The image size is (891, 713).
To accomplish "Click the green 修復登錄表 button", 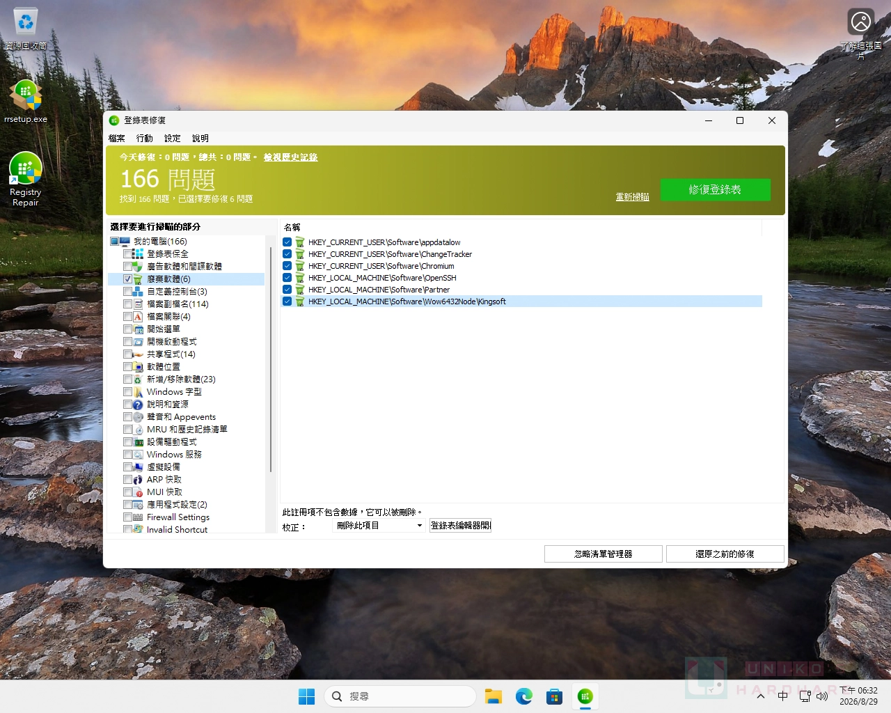I will (x=716, y=189).
